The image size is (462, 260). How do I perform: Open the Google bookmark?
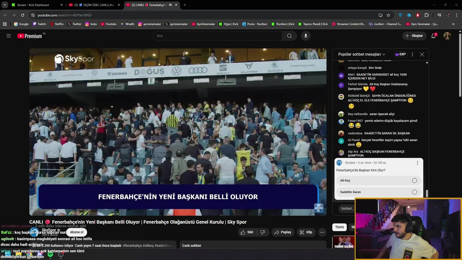[x=21, y=24]
